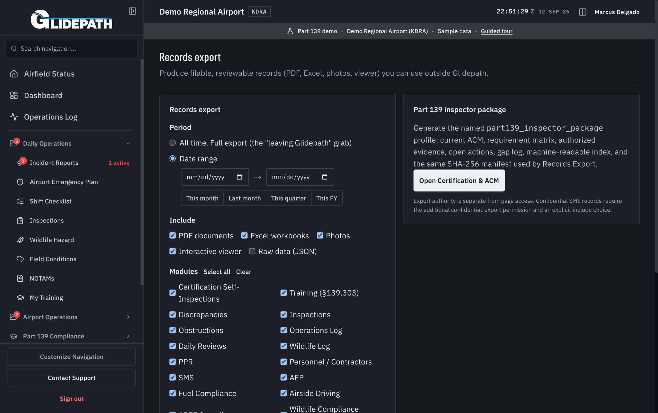Click the Shift Checklist list icon
Image resolution: width=658 pixels, height=413 pixels.
click(20, 201)
